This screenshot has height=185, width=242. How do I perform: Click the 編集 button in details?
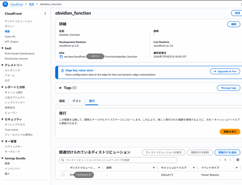pyautogui.click(x=234, y=24)
